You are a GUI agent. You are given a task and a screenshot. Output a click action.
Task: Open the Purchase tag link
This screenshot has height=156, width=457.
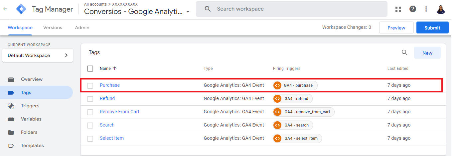click(110, 85)
